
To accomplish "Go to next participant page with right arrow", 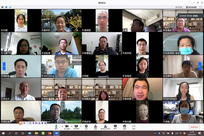I will (x=200, y=66).
